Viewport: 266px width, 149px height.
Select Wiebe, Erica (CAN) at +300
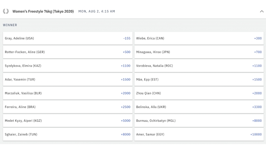tap(199, 38)
